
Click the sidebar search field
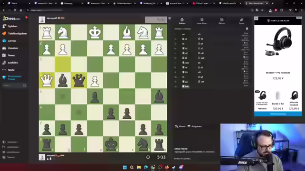click(x=14, y=85)
